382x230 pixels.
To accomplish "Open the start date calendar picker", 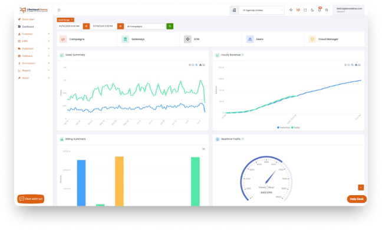I will pyautogui.click(x=86, y=26).
